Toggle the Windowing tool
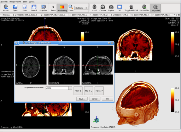Image resolution: width=181 pixels, height=132 pixels. click(x=62, y=8)
